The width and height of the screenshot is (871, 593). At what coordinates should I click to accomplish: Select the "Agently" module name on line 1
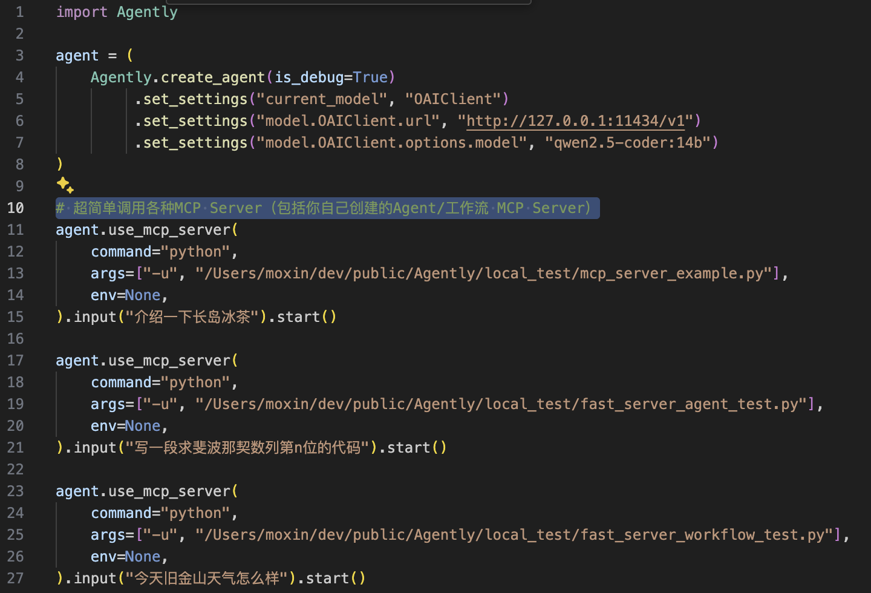click(x=147, y=12)
